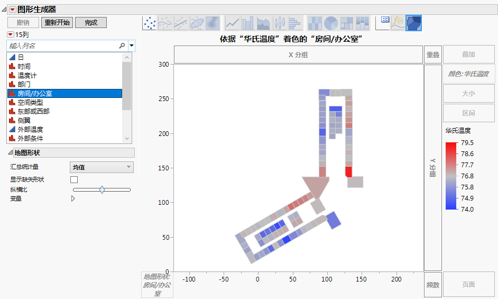
Task: Collapse the 图形生成器 outline disclosure triangle
Action: [4, 10]
